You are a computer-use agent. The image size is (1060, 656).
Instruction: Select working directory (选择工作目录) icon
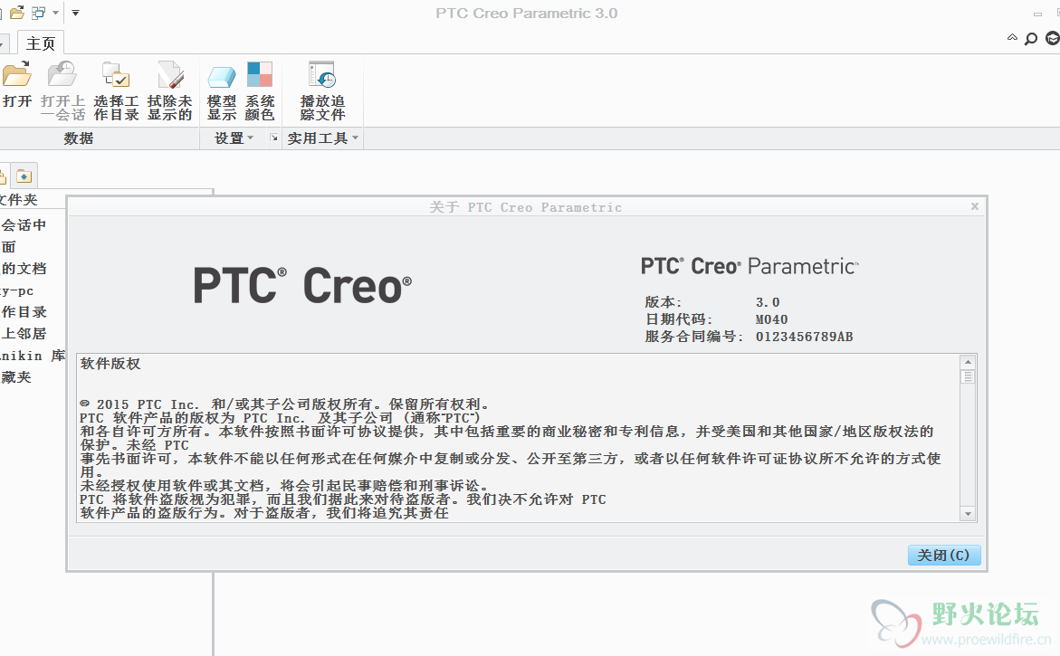[x=116, y=74]
